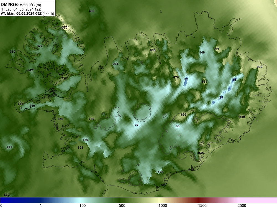Click the 72 value label
The image size is (277, 208).
tap(137, 125)
